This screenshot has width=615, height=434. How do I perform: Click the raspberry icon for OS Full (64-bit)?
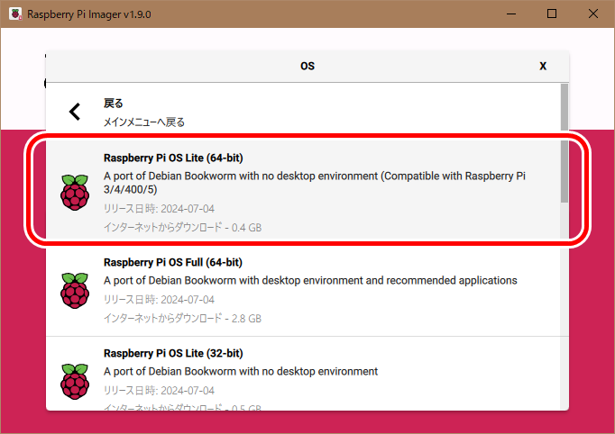click(x=75, y=291)
